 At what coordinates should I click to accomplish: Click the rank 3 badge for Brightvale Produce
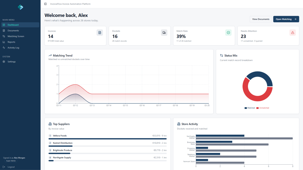click(50, 150)
